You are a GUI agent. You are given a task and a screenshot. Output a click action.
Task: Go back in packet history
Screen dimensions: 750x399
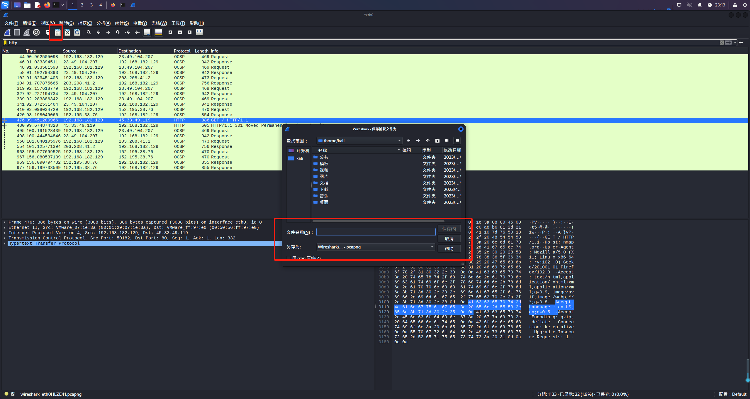coord(99,32)
